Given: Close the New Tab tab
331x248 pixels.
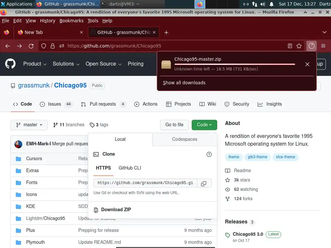Looking at the screenshot, I should coord(81,32).
